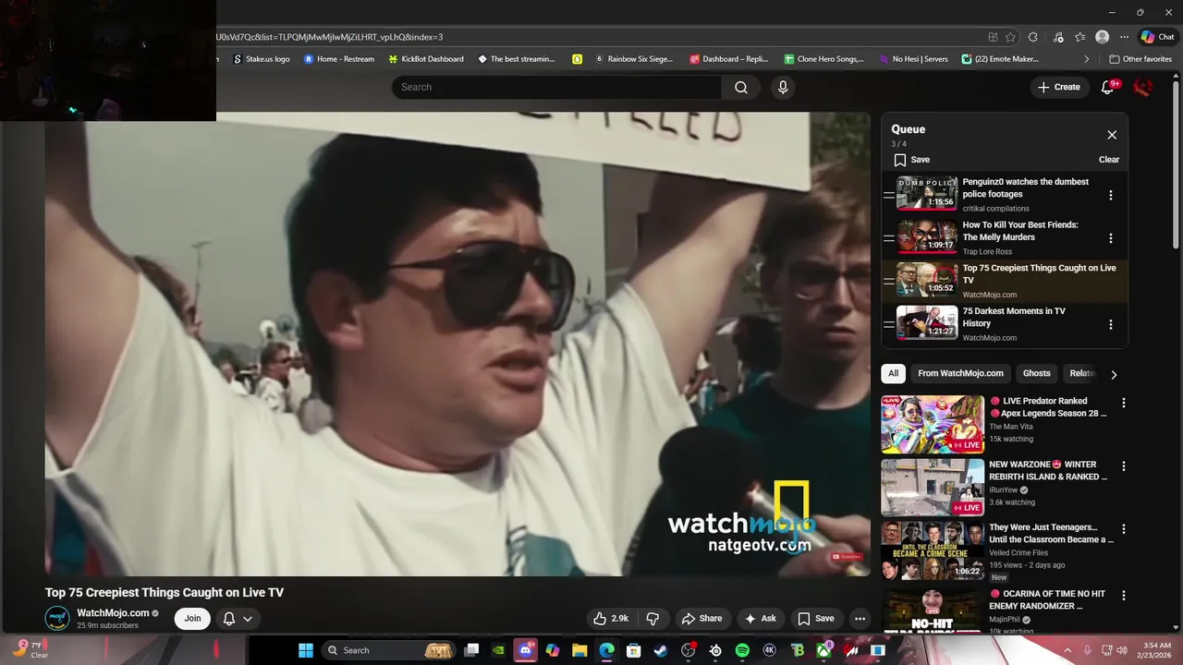Open File Explorer from taskbar
This screenshot has width=1183, height=665.
pyautogui.click(x=579, y=650)
